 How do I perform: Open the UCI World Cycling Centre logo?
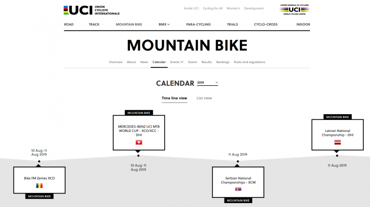(x=294, y=10)
